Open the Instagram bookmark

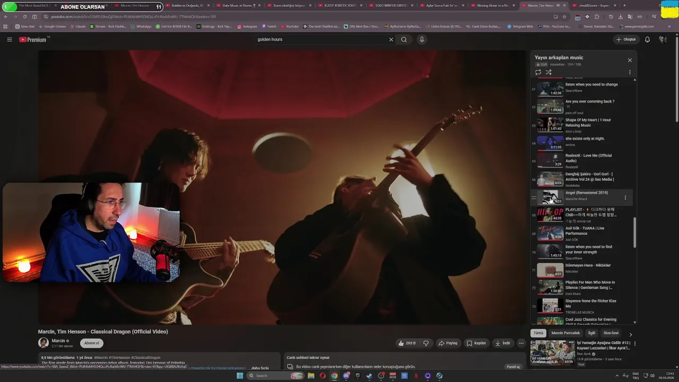[247, 26]
